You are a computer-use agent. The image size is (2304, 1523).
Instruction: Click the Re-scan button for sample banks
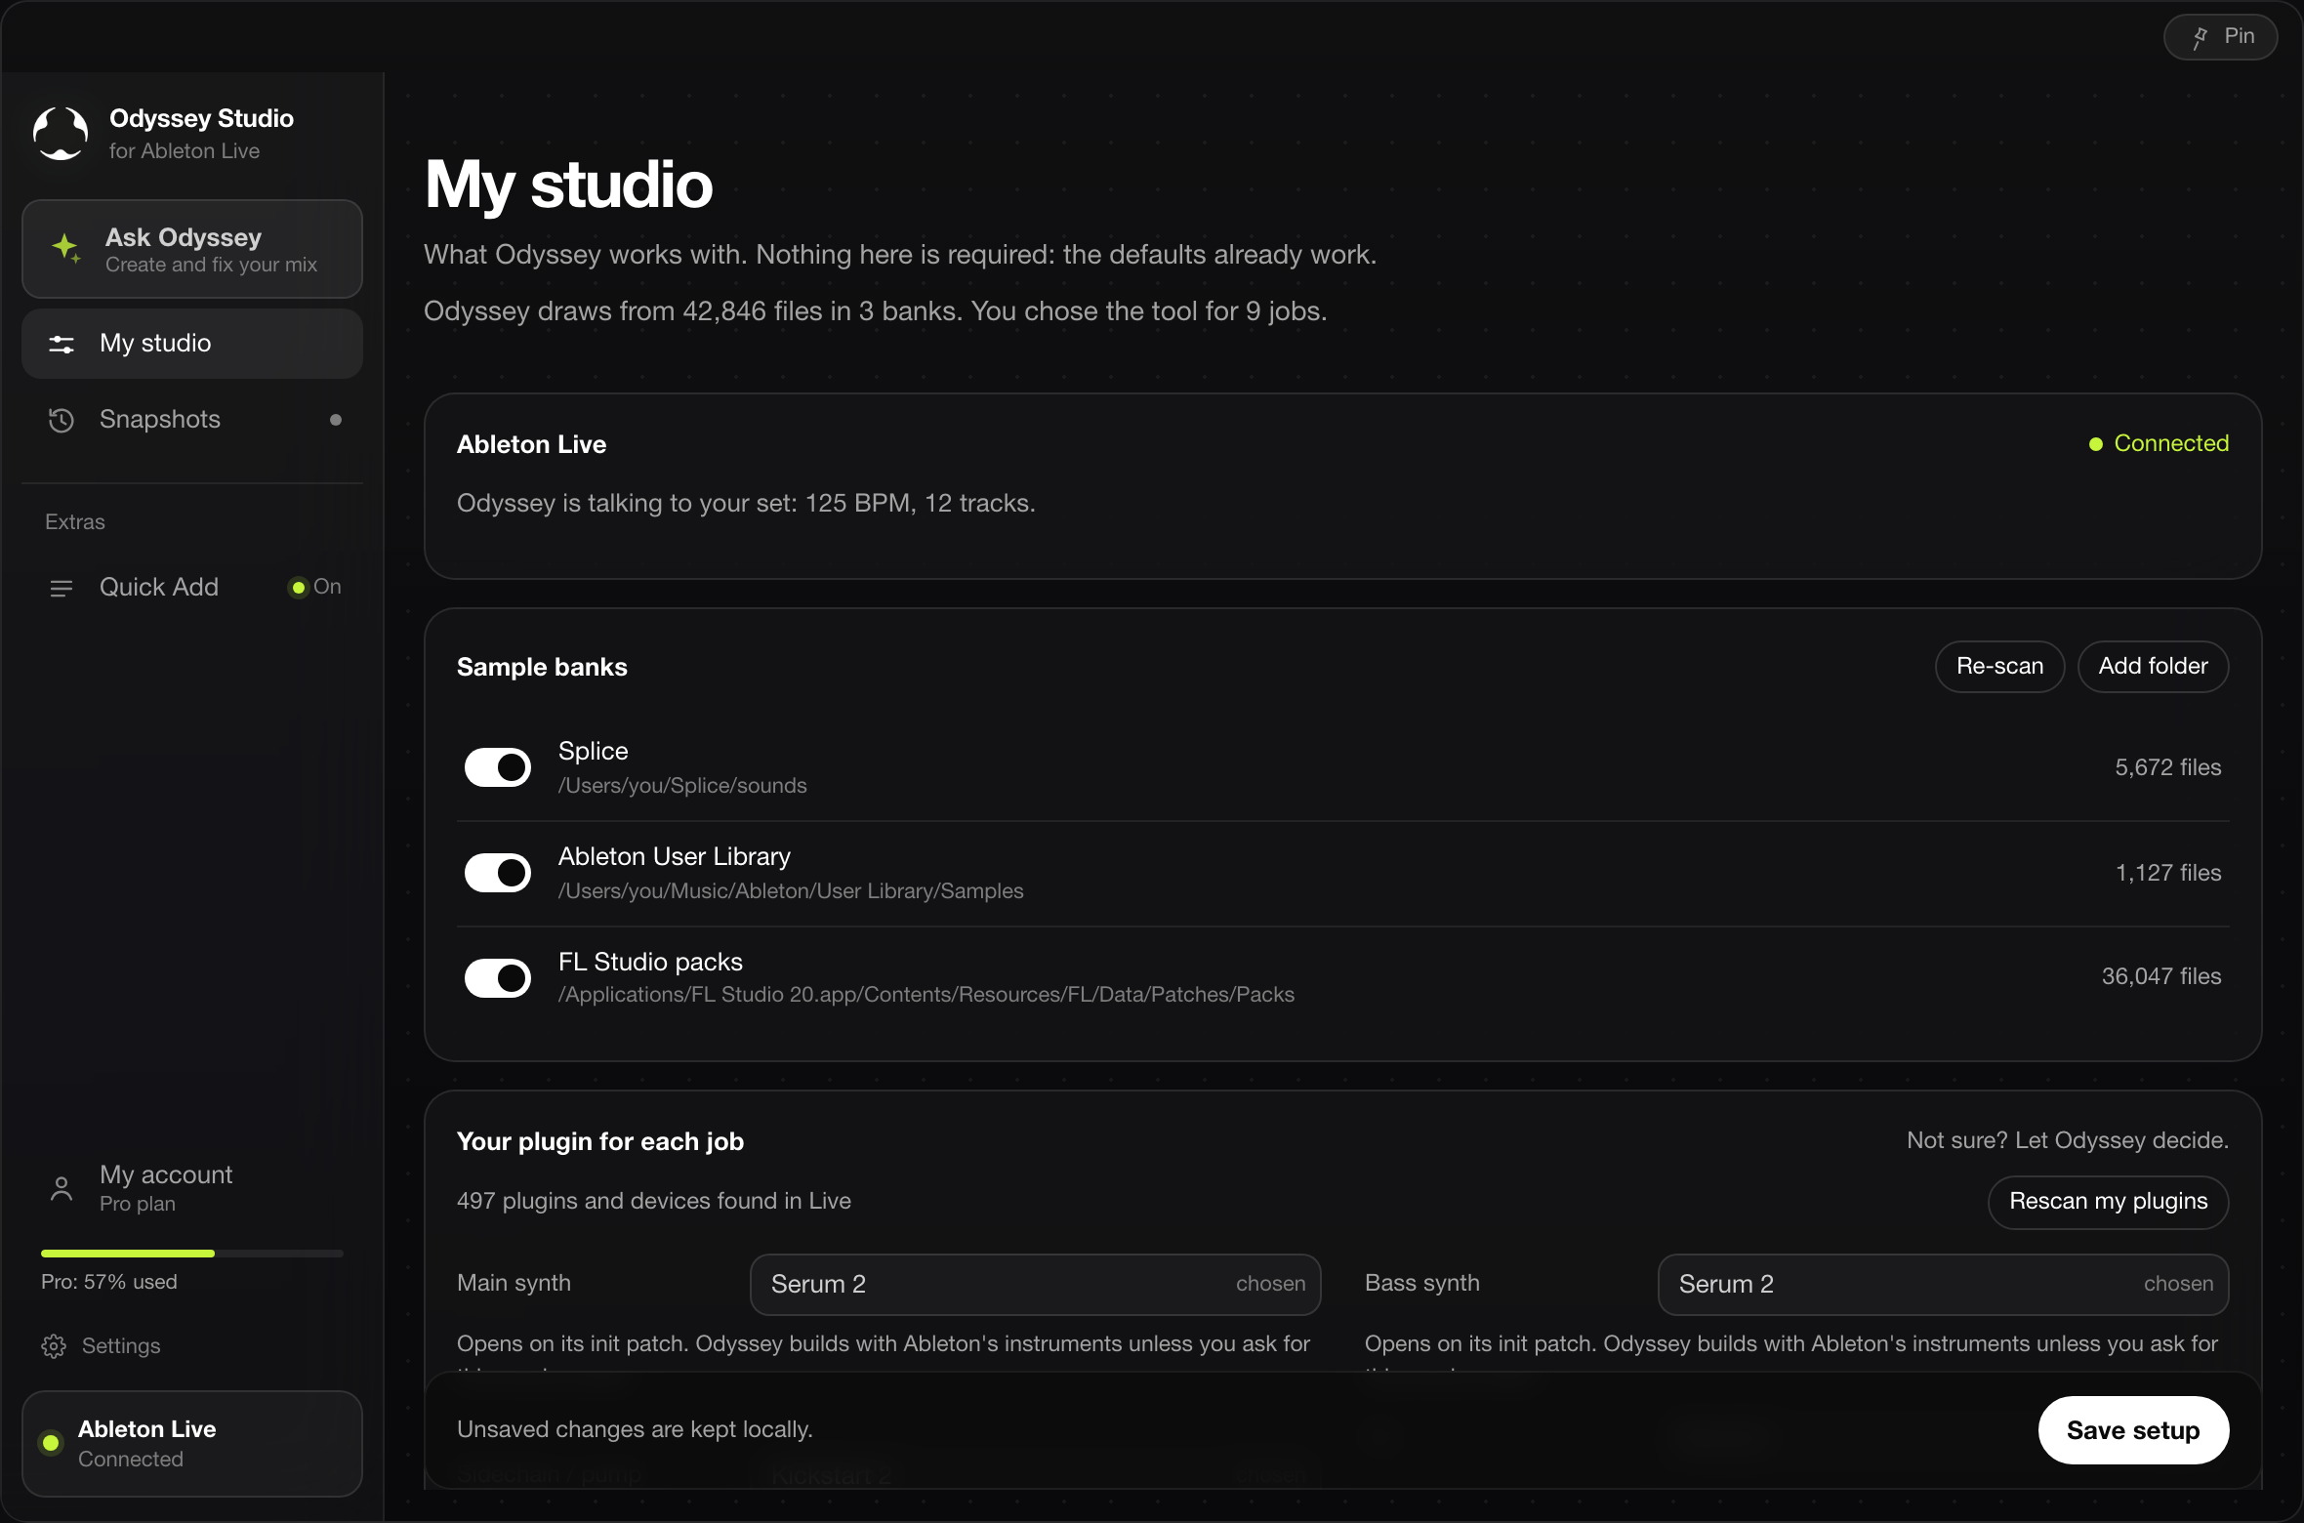(1999, 666)
